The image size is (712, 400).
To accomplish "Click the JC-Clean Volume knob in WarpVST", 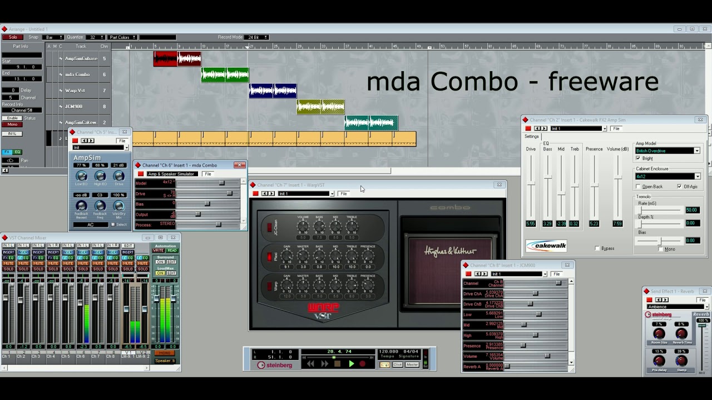I will pyautogui.click(x=303, y=226).
